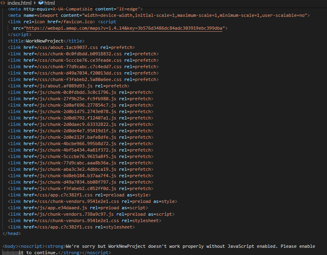The width and height of the screenshot is (327, 255).
Task: Click the html element cube icon
Action: point(41,3)
